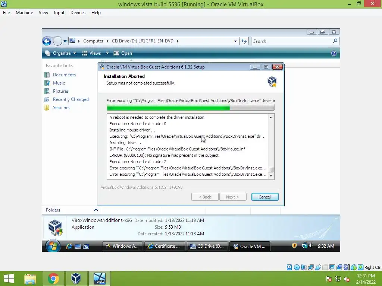The width and height of the screenshot is (382, 286).
Task: Open the Devices menu
Action: click(78, 13)
